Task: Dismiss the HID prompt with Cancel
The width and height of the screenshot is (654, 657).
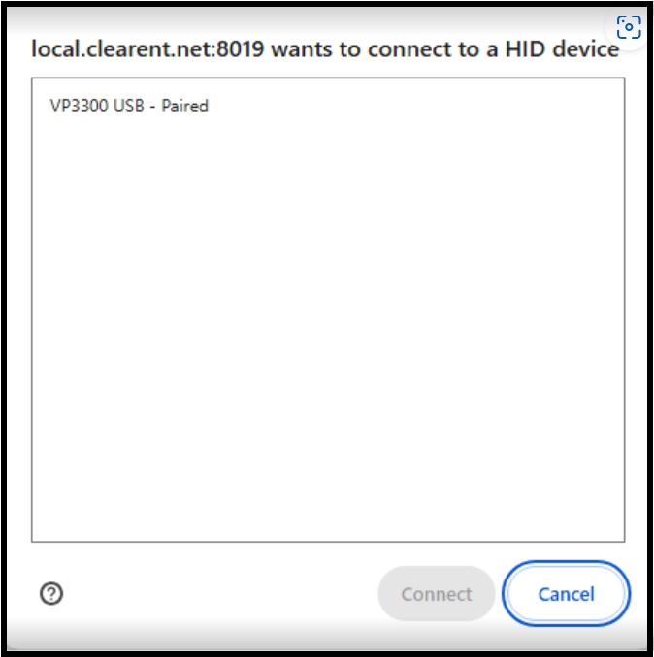Action: coord(566,593)
